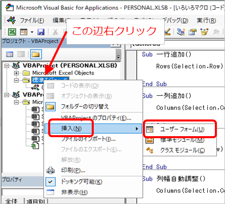Click code line Sub 一列追加()
This screenshot has height=204, width=225.
[x=167, y=96]
